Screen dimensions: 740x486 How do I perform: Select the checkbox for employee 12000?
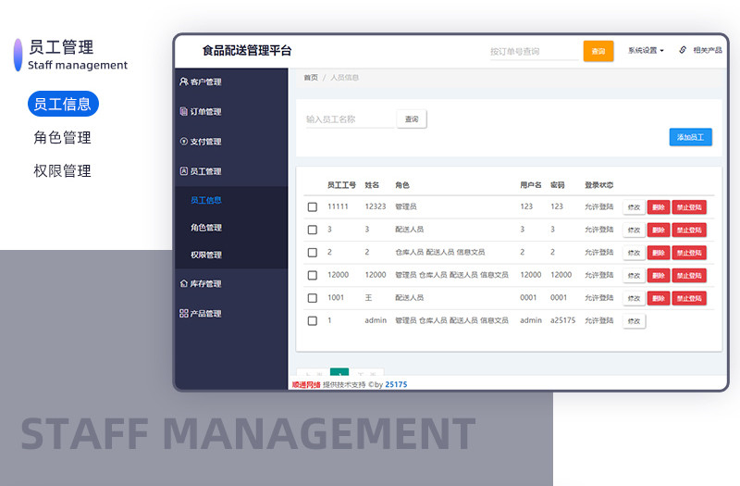pyautogui.click(x=313, y=275)
